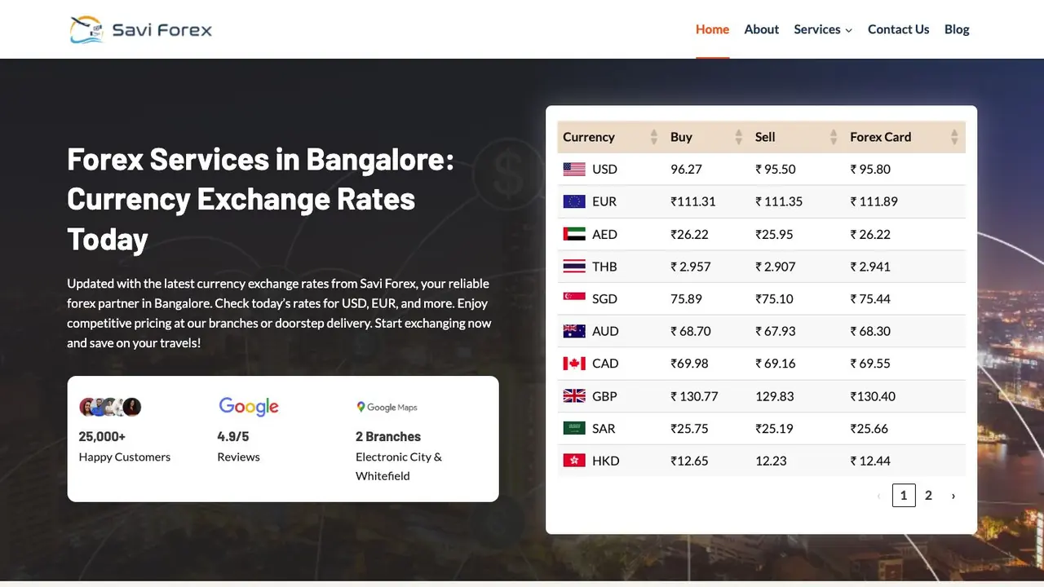Click the AED UAE flag icon
Viewport: 1044px width, 587px height.
(574, 234)
